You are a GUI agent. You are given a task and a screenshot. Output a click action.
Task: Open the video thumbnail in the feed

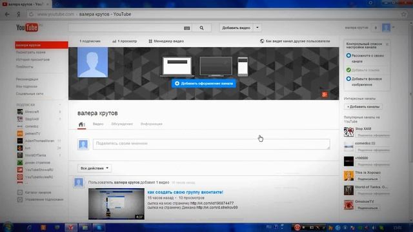pyautogui.click(x=116, y=204)
